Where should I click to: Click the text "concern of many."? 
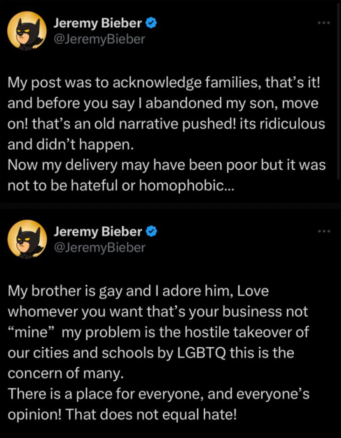point(66,373)
